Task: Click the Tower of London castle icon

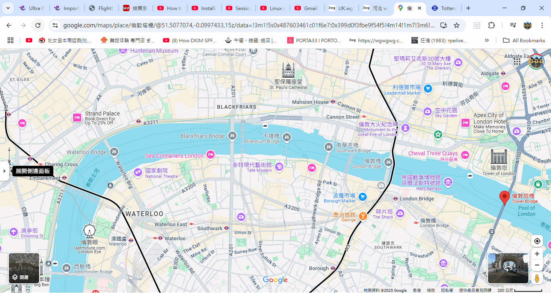Action: (499, 157)
